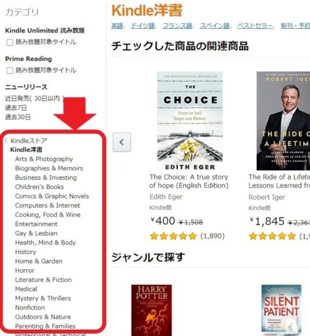
Task: Check Kindle Unlimited 読み放題対象タイトル box
Action: coord(10,42)
